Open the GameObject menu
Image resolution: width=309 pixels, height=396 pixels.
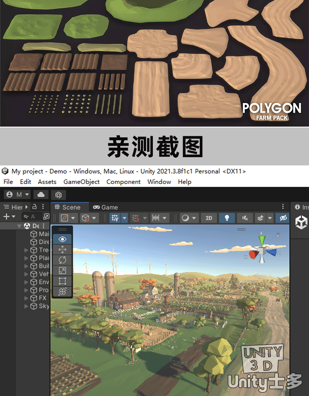(x=81, y=182)
